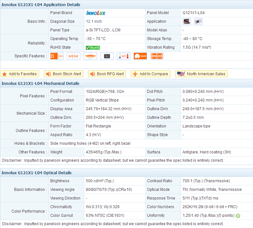Click the Application Details section header
The image size is (253, 228).
coord(41,5)
